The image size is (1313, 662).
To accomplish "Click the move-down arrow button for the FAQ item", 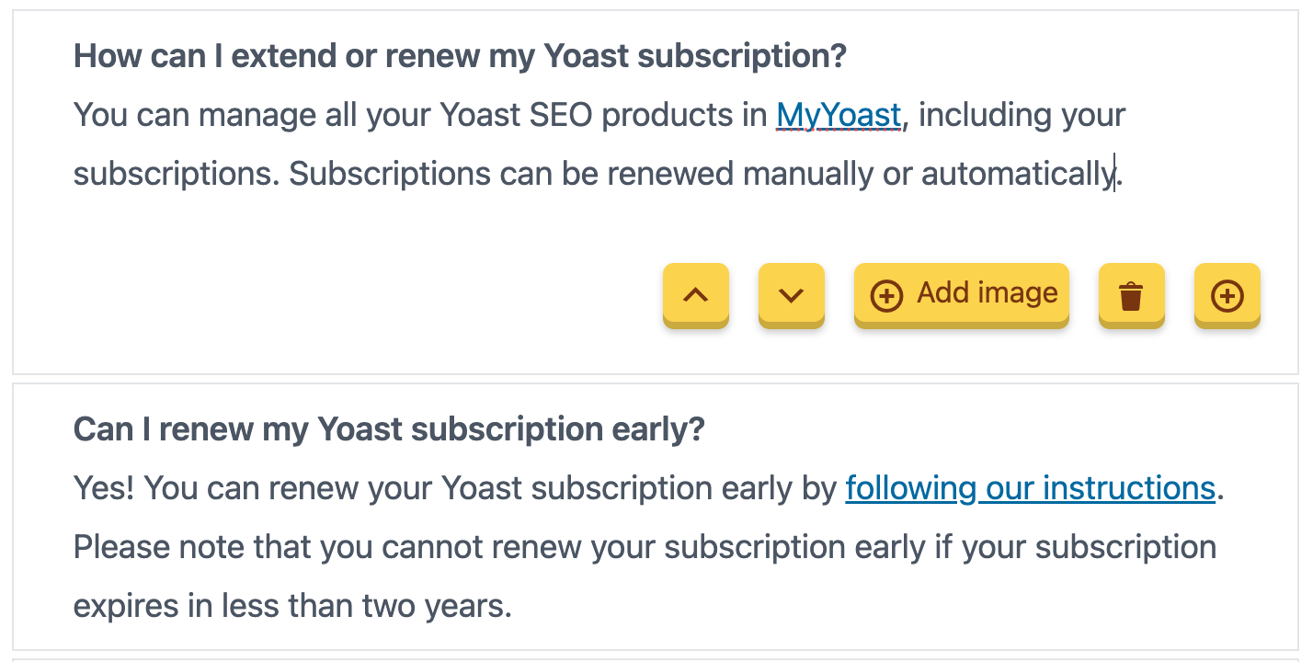I will coord(791,294).
